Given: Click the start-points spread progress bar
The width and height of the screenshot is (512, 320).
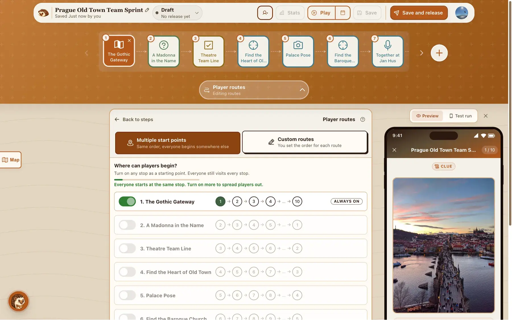Looking at the screenshot, I should coord(156,180).
